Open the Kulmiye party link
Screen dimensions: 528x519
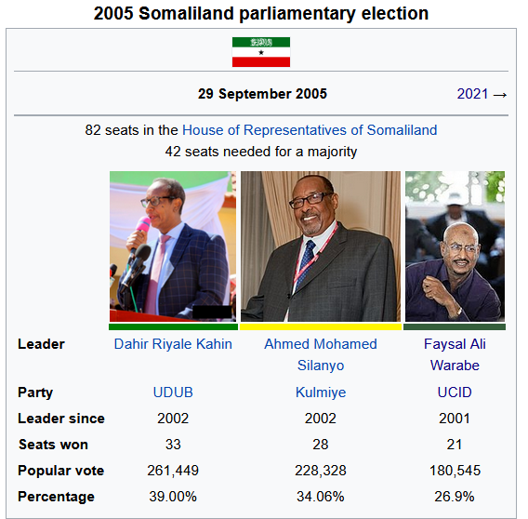[x=321, y=393]
